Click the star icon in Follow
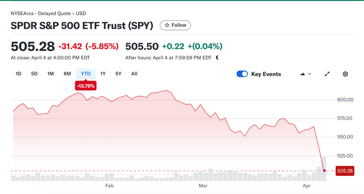This screenshot has height=194, width=364. tap(167, 25)
